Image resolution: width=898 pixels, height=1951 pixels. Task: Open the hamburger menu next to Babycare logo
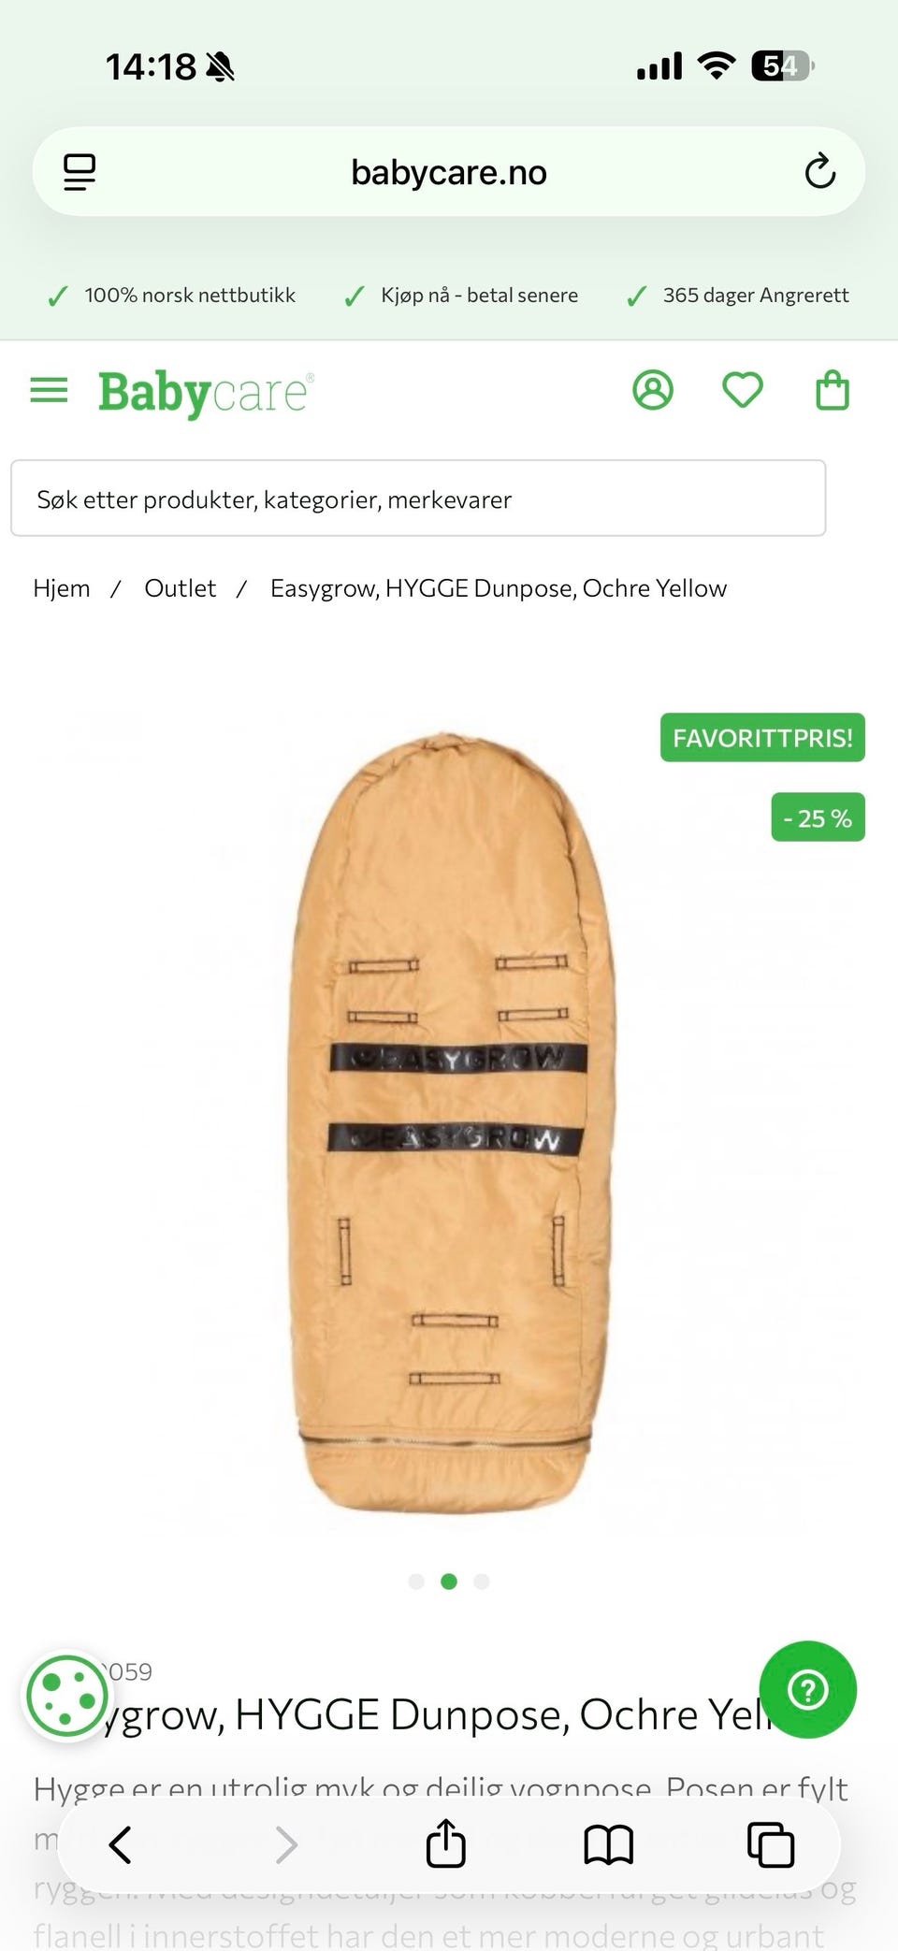50,390
